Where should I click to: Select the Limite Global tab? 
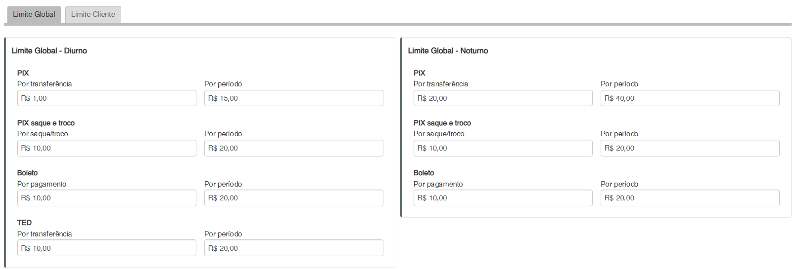point(34,14)
